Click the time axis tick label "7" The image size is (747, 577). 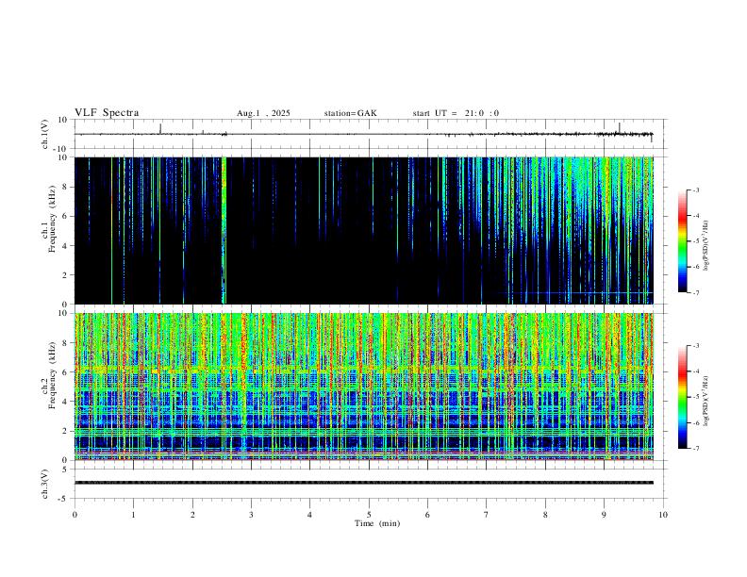click(x=487, y=515)
